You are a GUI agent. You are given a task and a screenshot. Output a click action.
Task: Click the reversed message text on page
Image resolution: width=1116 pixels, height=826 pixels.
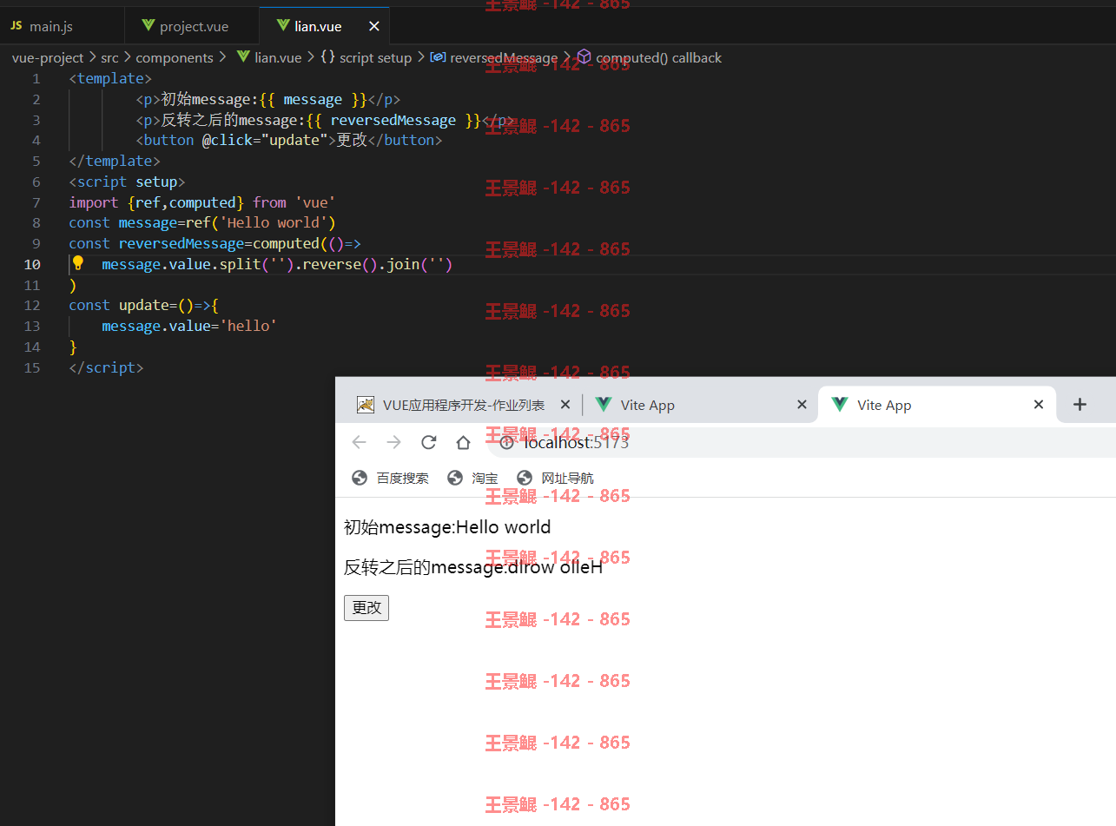click(x=473, y=567)
